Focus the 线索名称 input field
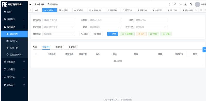The height and width of the screenshot is (101, 206). tap(59, 20)
